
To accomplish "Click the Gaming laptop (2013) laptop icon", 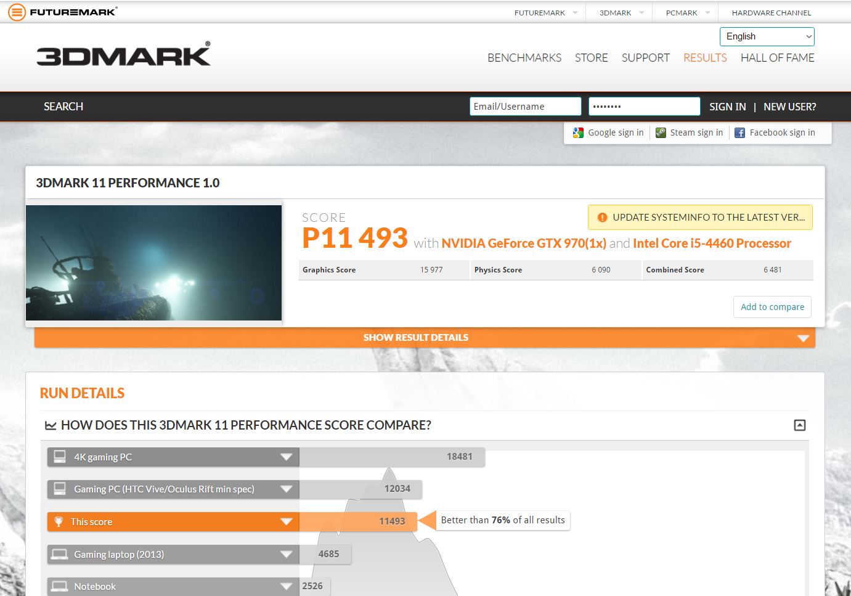I will coord(60,554).
